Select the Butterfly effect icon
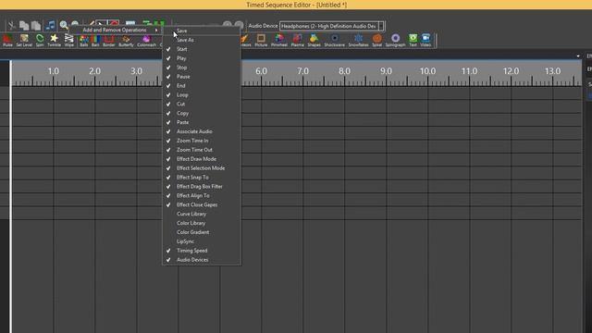 pyautogui.click(x=126, y=40)
